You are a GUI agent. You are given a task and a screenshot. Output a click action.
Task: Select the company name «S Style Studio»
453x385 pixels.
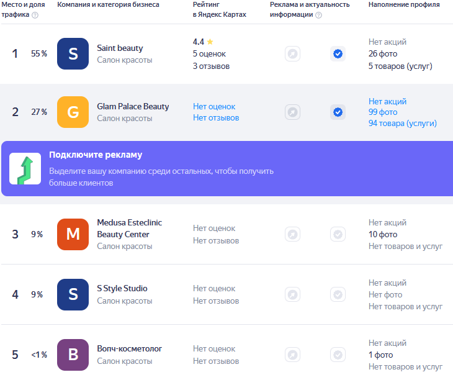[x=122, y=289]
